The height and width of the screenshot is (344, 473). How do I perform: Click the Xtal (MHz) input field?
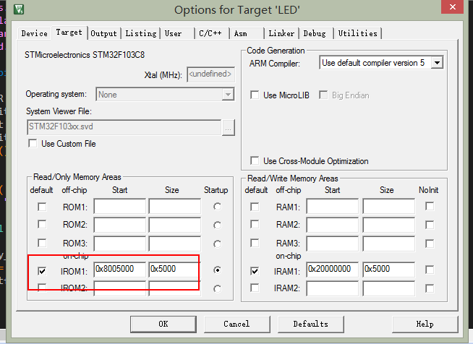click(210, 74)
